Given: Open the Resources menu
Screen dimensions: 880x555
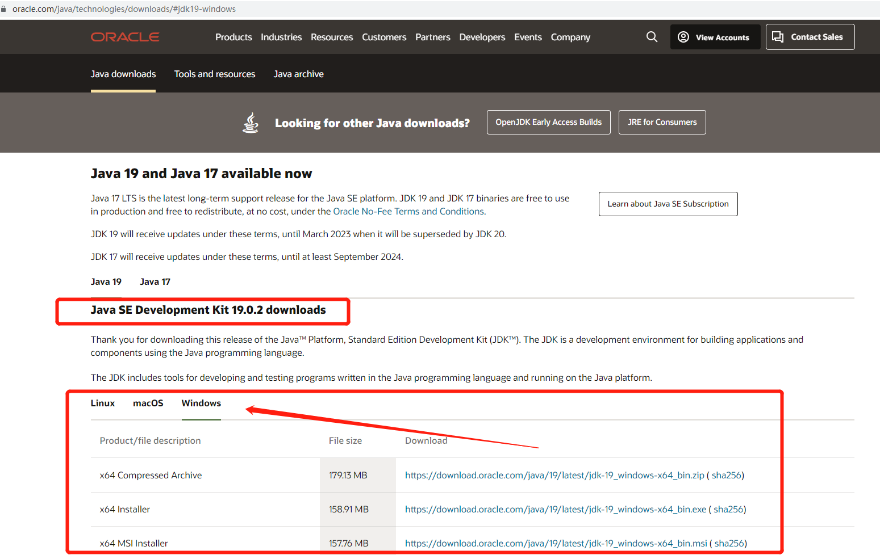Looking at the screenshot, I should [x=332, y=37].
